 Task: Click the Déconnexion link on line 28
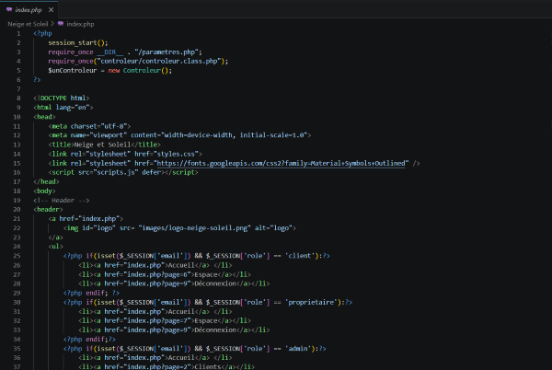point(174,283)
